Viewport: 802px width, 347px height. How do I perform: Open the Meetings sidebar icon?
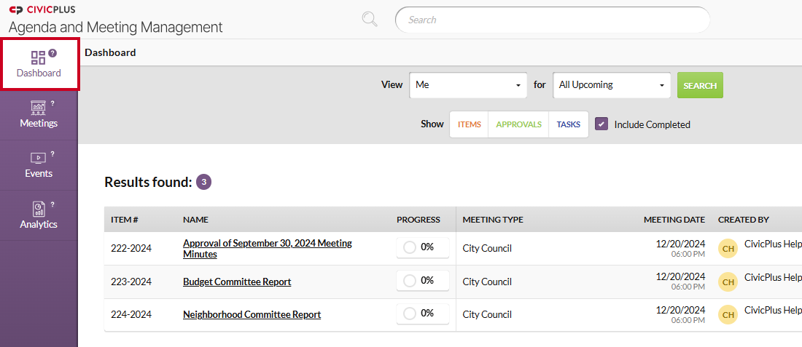(39, 107)
